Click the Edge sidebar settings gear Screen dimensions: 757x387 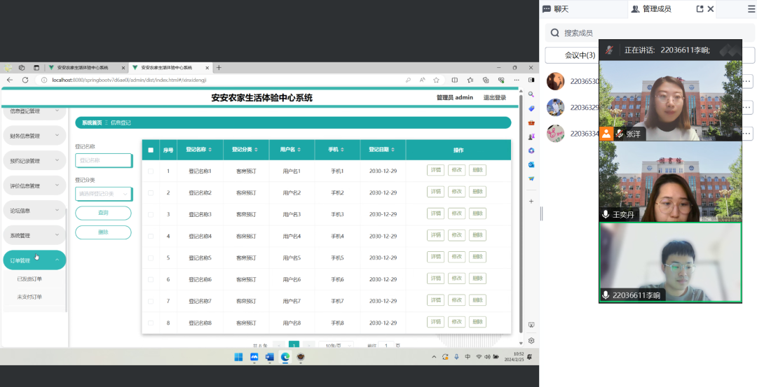point(531,341)
